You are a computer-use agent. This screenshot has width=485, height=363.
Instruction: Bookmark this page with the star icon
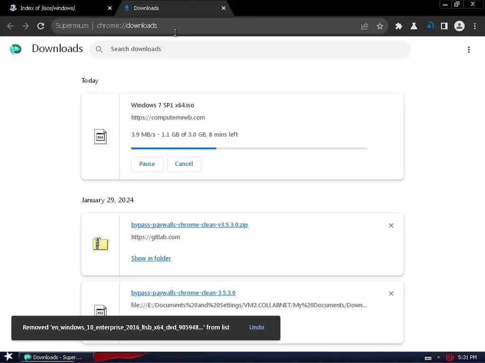380,26
